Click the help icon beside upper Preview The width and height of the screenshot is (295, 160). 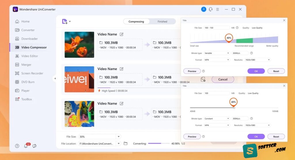tap(203, 71)
